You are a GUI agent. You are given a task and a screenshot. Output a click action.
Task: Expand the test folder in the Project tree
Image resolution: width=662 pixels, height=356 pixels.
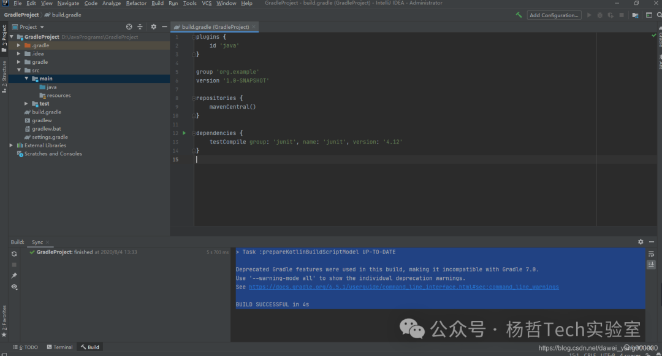26,103
